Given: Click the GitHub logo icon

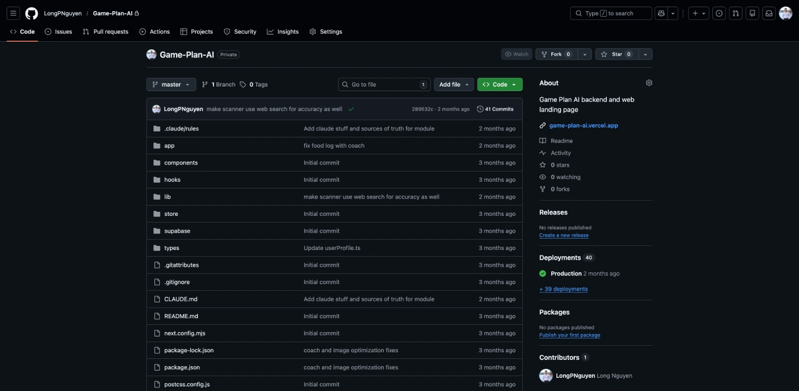Looking at the screenshot, I should coord(32,13).
